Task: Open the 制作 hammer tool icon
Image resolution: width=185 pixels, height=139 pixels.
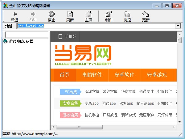Action: (x=109, y=14)
